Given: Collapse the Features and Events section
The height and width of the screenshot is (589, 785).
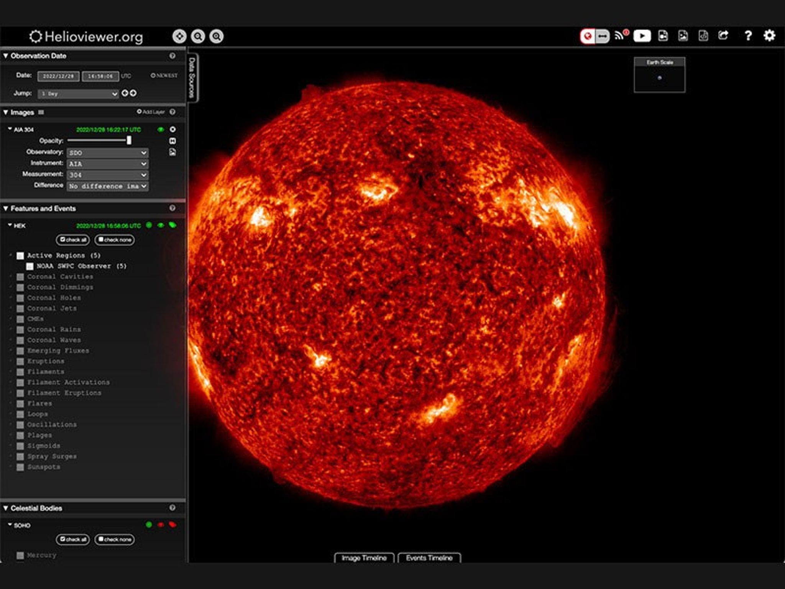Looking at the screenshot, I should pyautogui.click(x=6, y=208).
